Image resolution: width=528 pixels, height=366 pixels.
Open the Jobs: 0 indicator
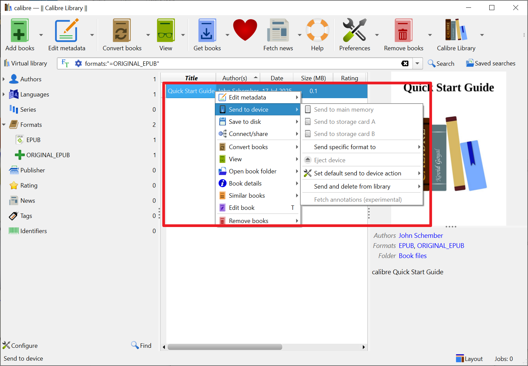(x=504, y=359)
